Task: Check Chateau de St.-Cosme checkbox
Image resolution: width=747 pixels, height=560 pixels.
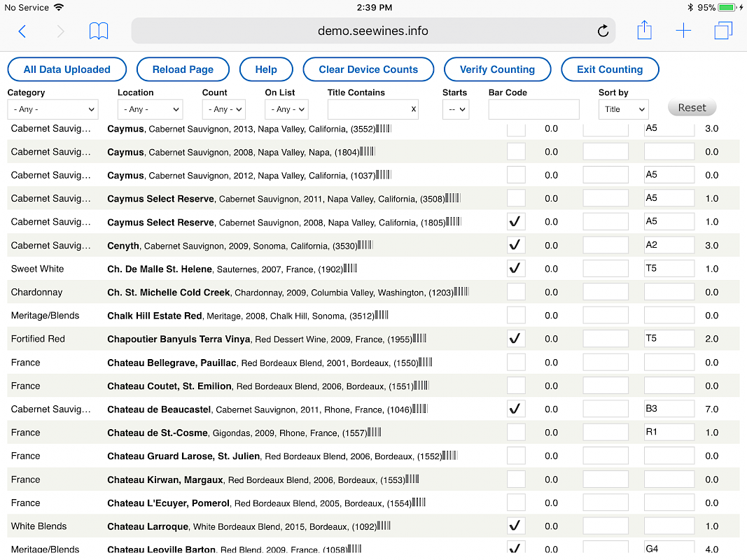Action: [x=516, y=432]
